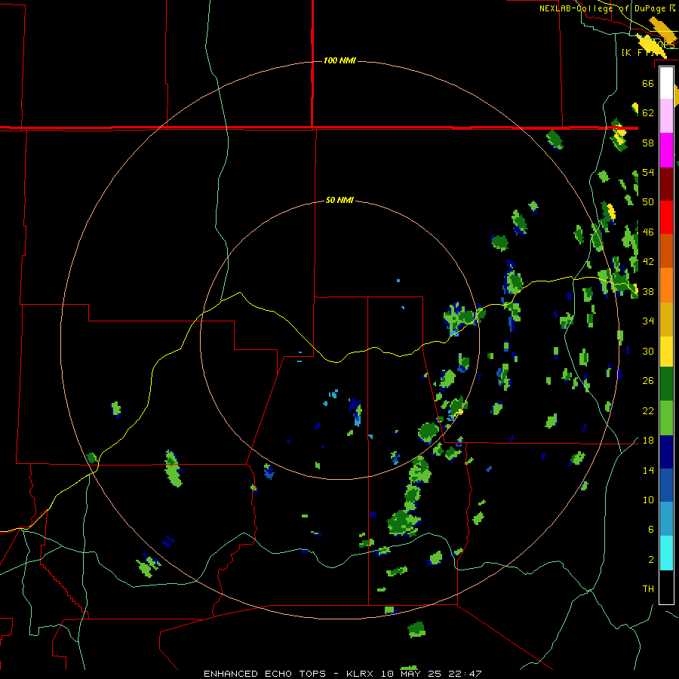Image resolution: width=679 pixels, height=679 pixels.
Task: Click the medium blue legend segment
Action: (x=666, y=485)
